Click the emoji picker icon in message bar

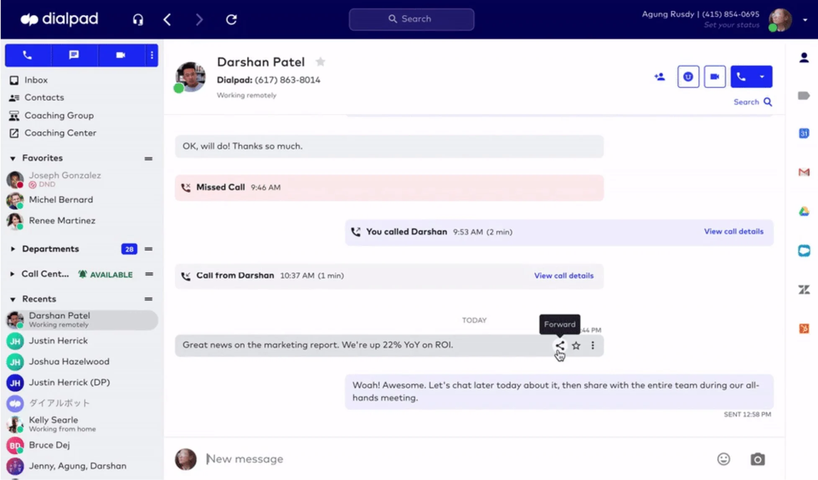[724, 458]
